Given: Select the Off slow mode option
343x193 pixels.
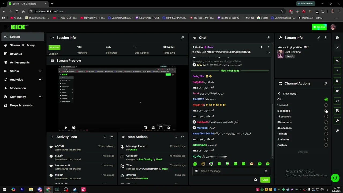Looking at the screenshot, I should 326,99.
